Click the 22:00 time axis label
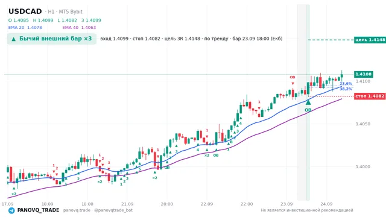 coord(247,204)
